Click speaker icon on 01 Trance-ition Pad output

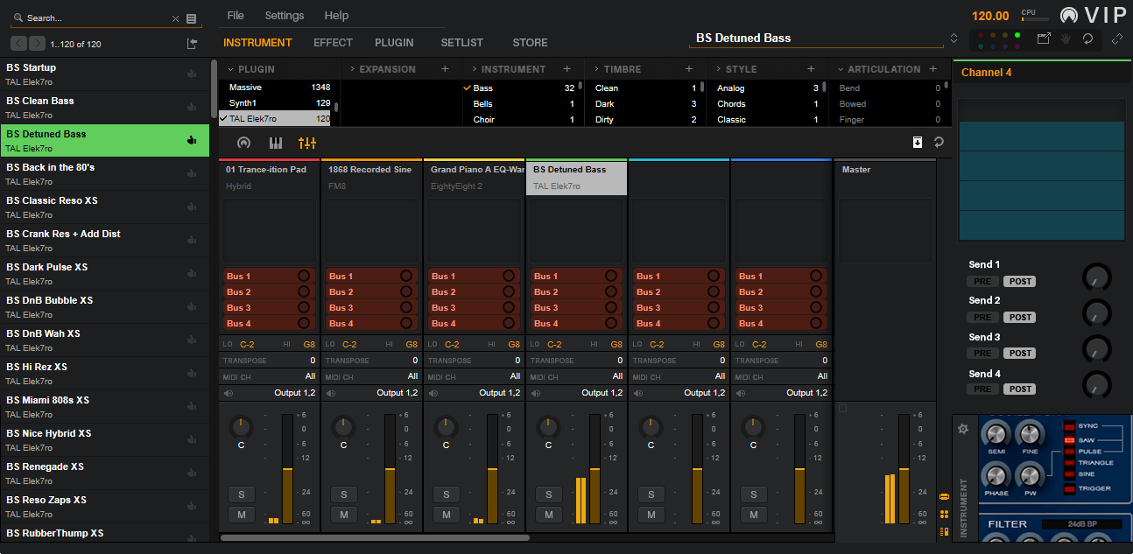(229, 393)
